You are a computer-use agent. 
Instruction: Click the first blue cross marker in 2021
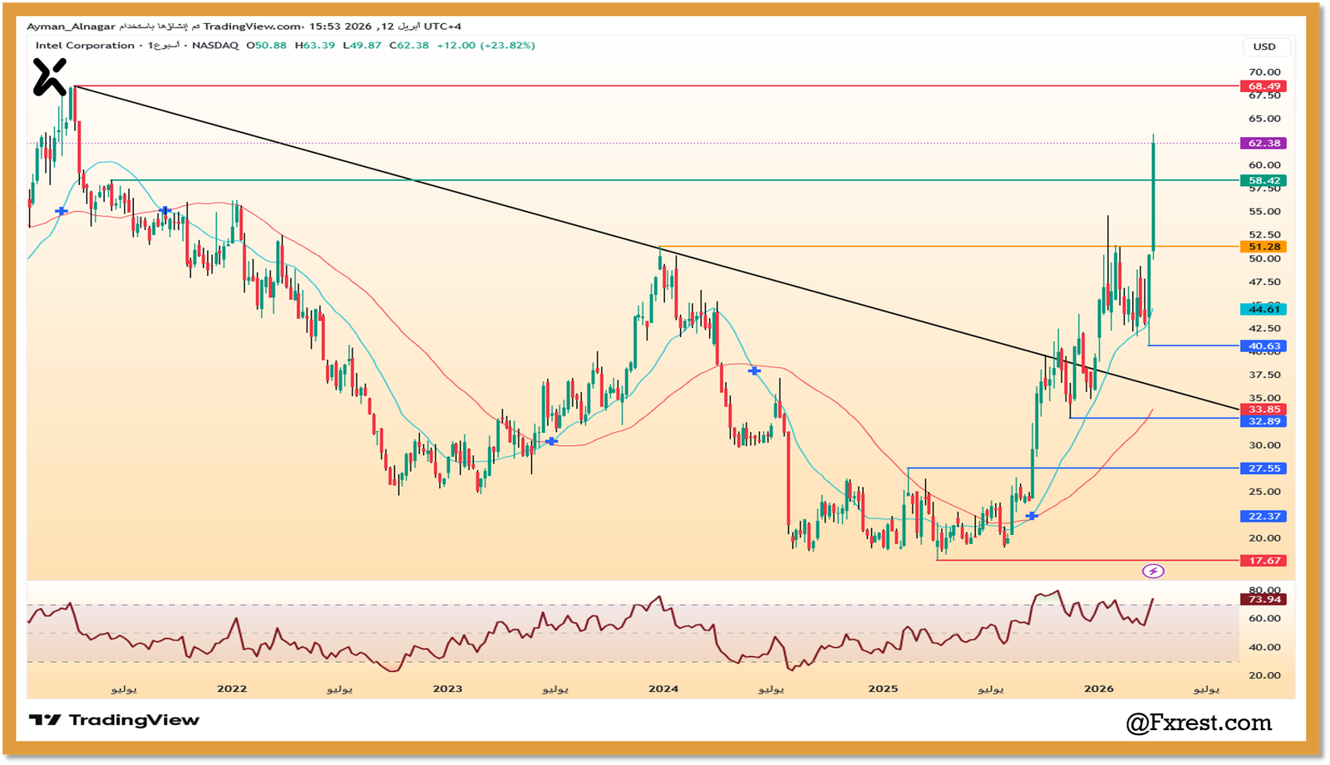tap(61, 212)
